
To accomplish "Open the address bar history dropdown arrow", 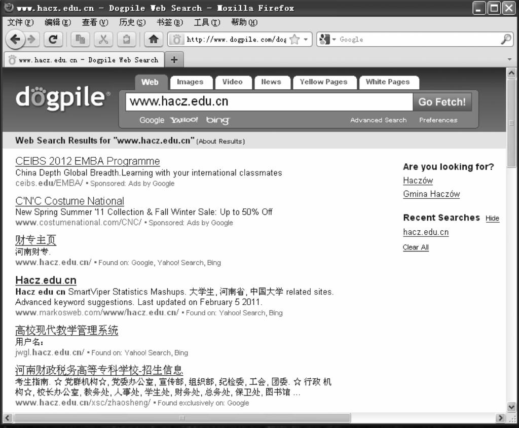I will (306, 40).
